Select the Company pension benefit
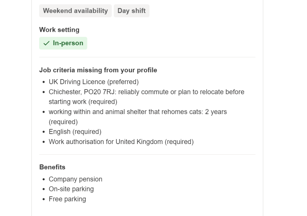 coord(76,179)
